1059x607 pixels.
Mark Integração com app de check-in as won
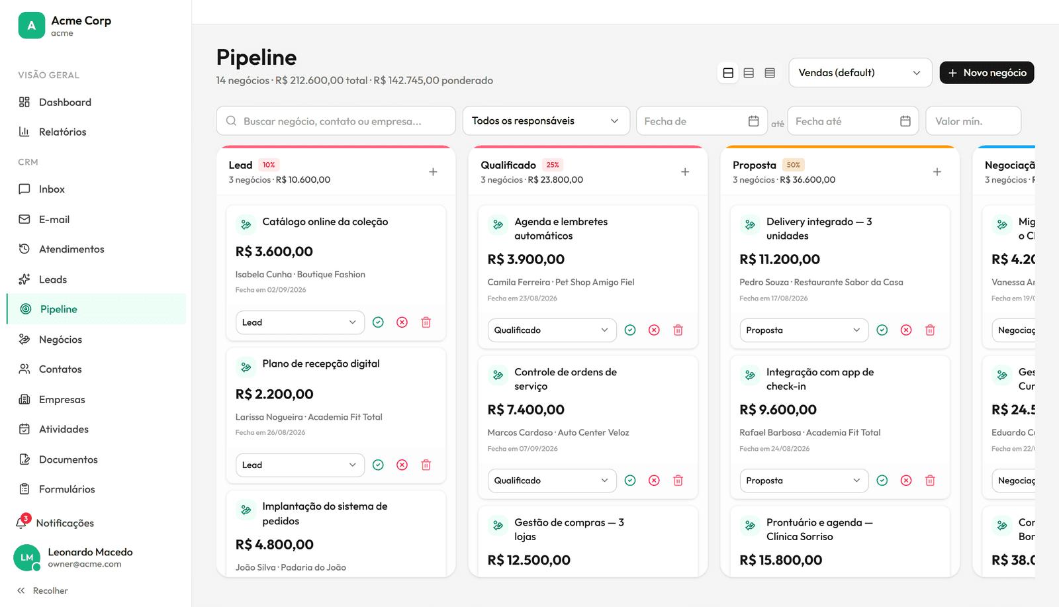882,481
